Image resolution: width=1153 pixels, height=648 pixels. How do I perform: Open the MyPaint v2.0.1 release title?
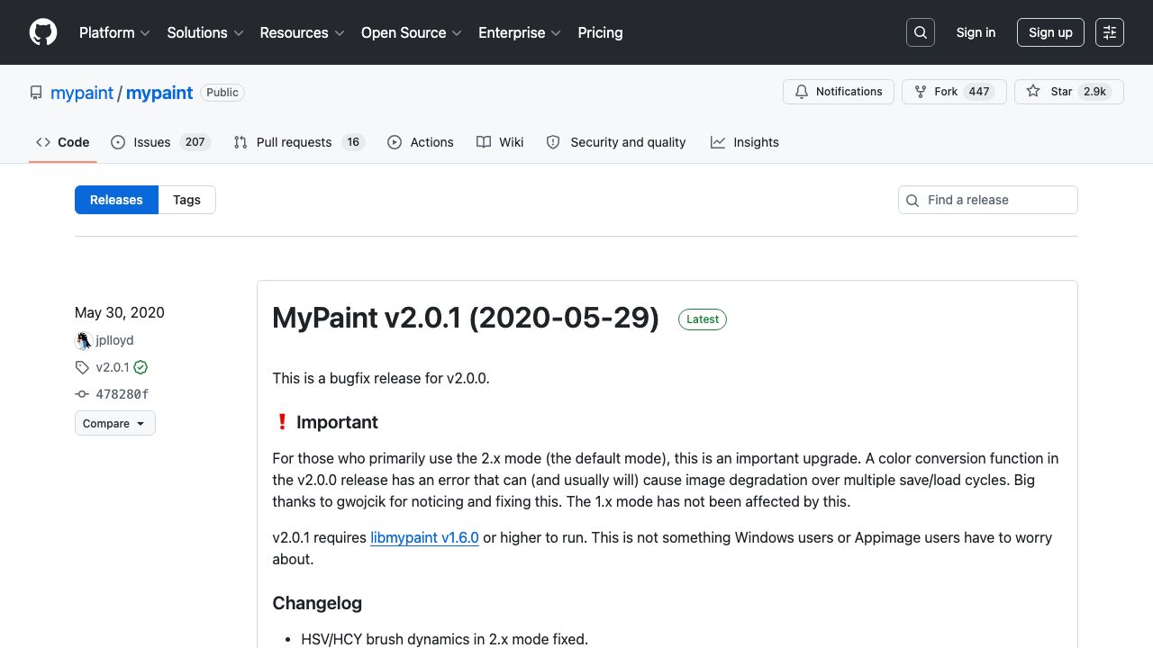466,318
